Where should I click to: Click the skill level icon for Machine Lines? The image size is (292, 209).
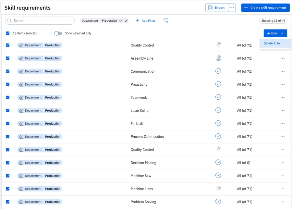click(x=218, y=188)
